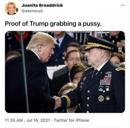Click the @atensnut handle
Image resolution: width=130 pixels, height=128 pixels.
point(32,11)
